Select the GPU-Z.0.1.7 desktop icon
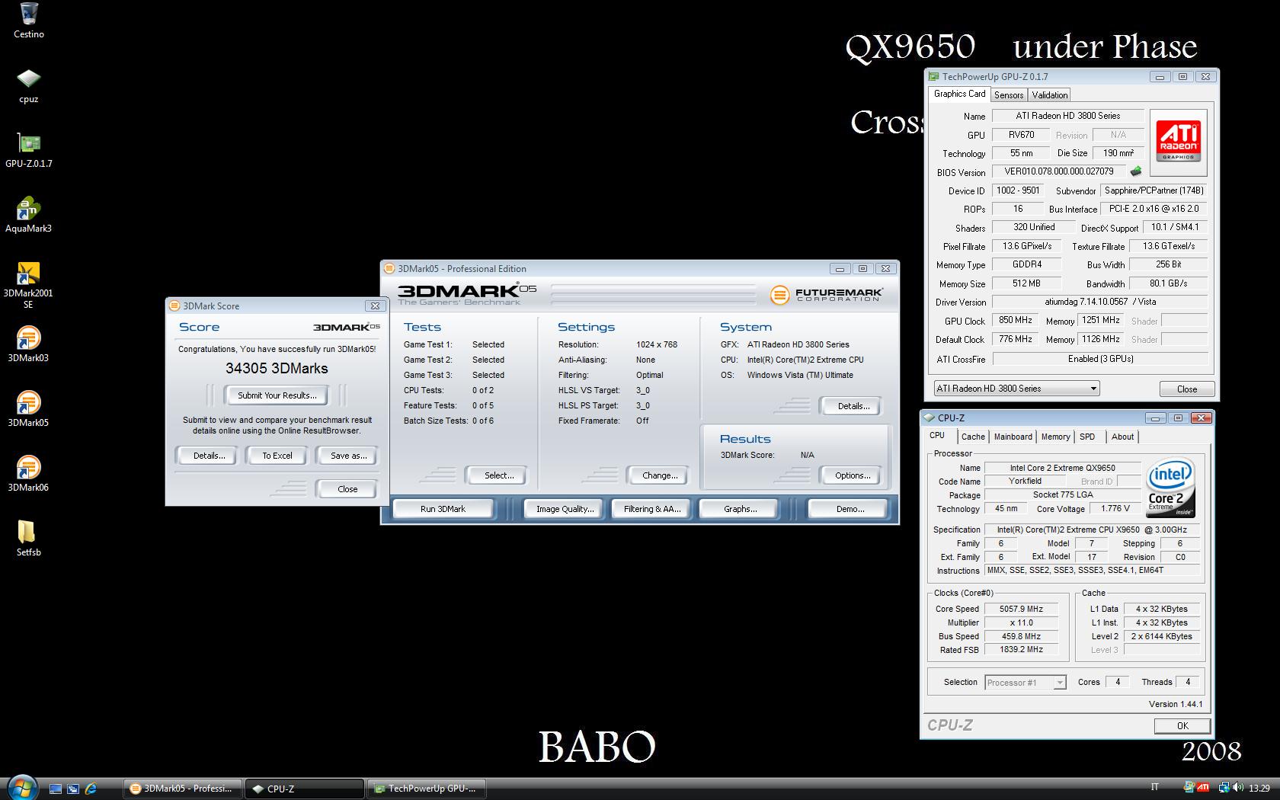The height and width of the screenshot is (800, 1280). click(28, 150)
